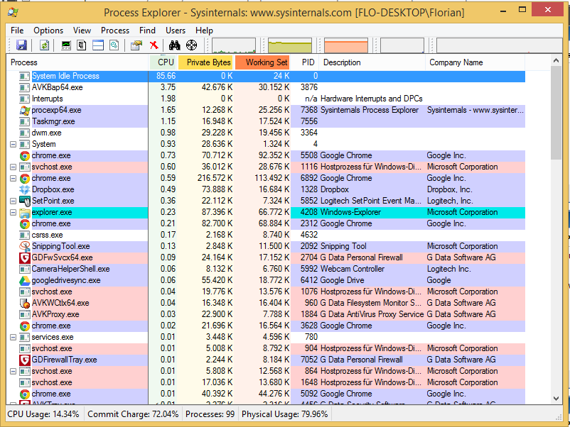Click the Process Explorer title bar icon

point(13,12)
